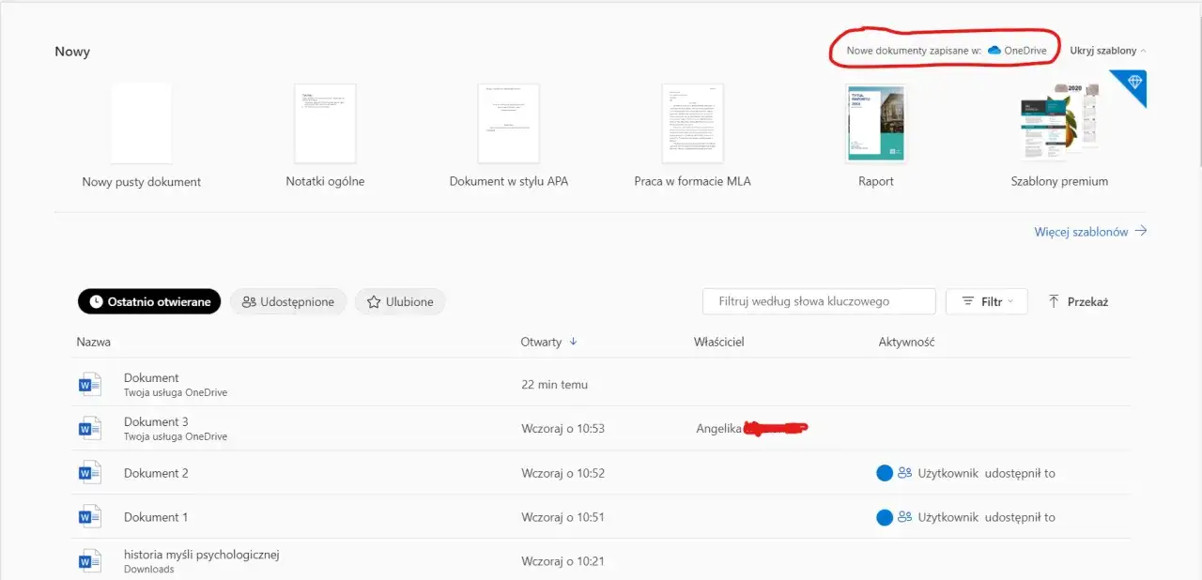Viewport: 1202px width, 580px height.
Task: Click arrow icon after Więcej szablonów
Action: pos(1141,231)
